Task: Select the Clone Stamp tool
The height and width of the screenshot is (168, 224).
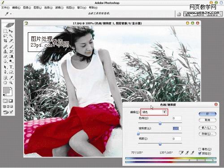Action: [x=5, y=52]
